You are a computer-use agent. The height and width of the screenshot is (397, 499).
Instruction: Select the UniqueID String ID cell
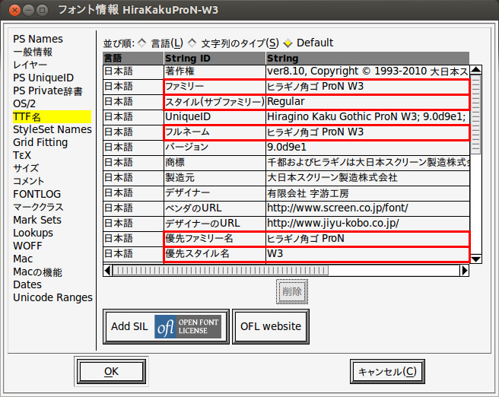click(x=215, y=117)
